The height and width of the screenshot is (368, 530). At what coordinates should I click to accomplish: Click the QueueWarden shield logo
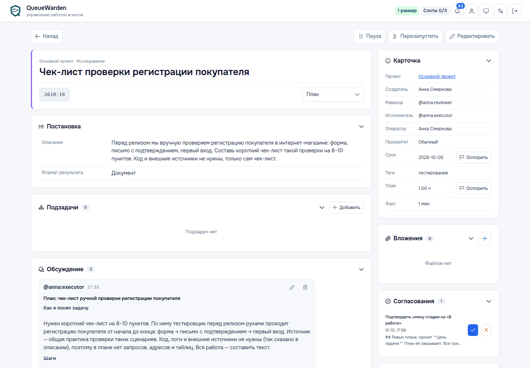tap(15, 11)
